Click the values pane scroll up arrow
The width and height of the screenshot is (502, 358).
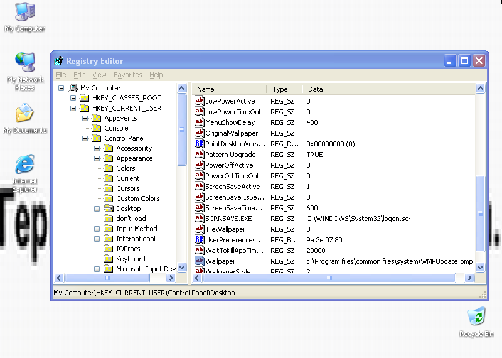pos(480,88)
